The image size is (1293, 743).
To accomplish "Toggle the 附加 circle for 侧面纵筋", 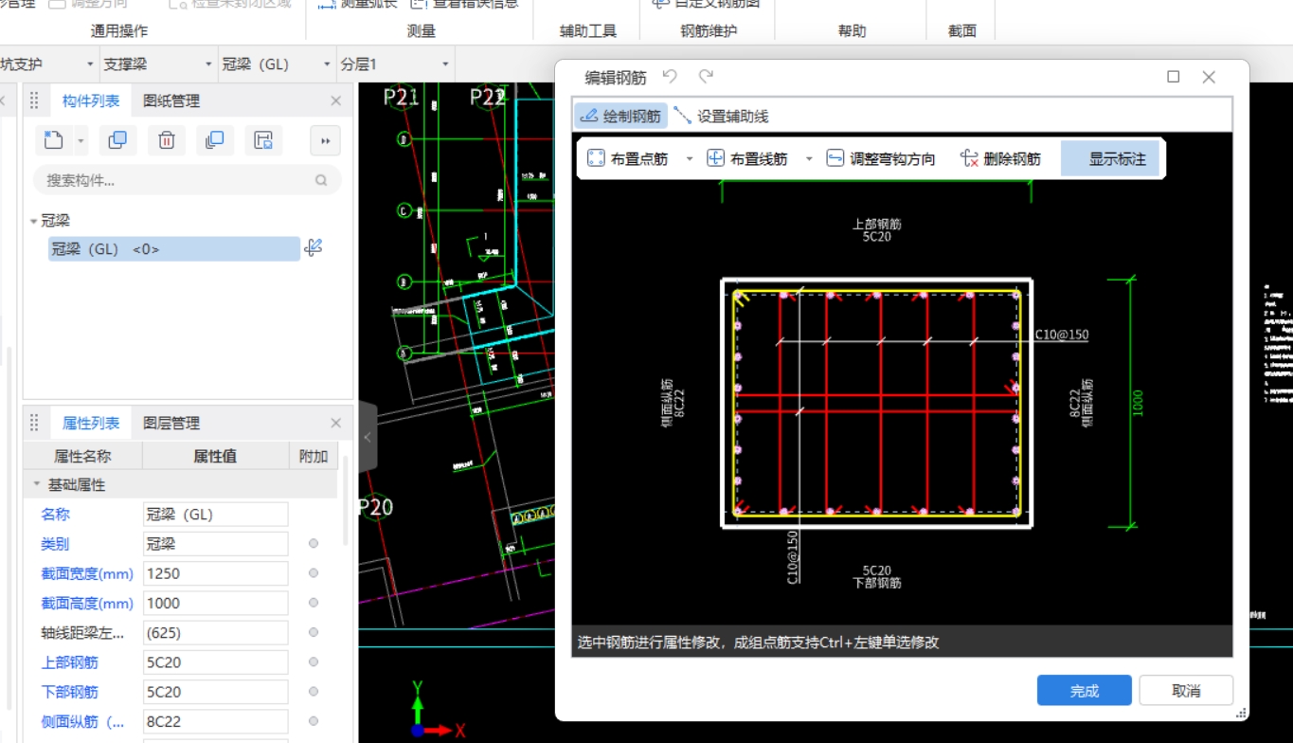I will [314, 721].
